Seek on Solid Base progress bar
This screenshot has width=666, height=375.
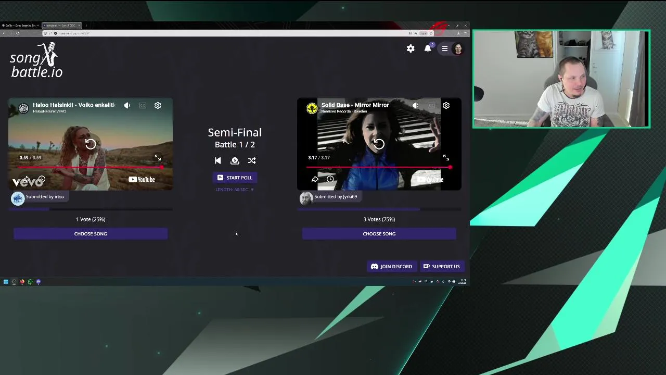tap(379, 167)
